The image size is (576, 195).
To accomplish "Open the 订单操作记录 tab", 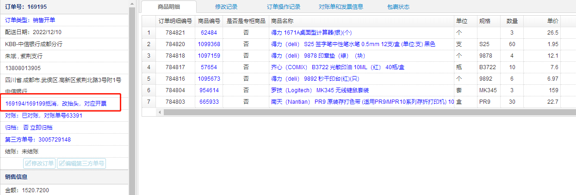I will click(x=284, y=7).
